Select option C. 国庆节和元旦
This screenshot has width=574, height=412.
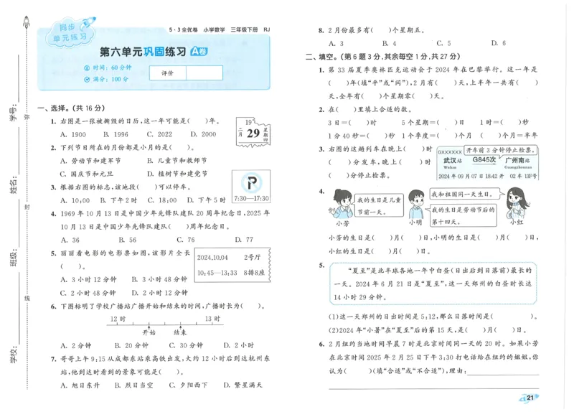[x=87, y=174]
